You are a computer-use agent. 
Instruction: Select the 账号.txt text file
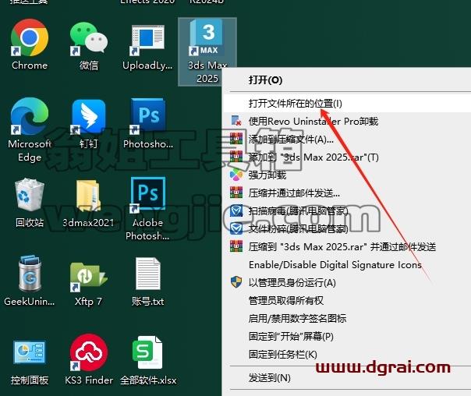pyautogui.click(x=148, y=281)
